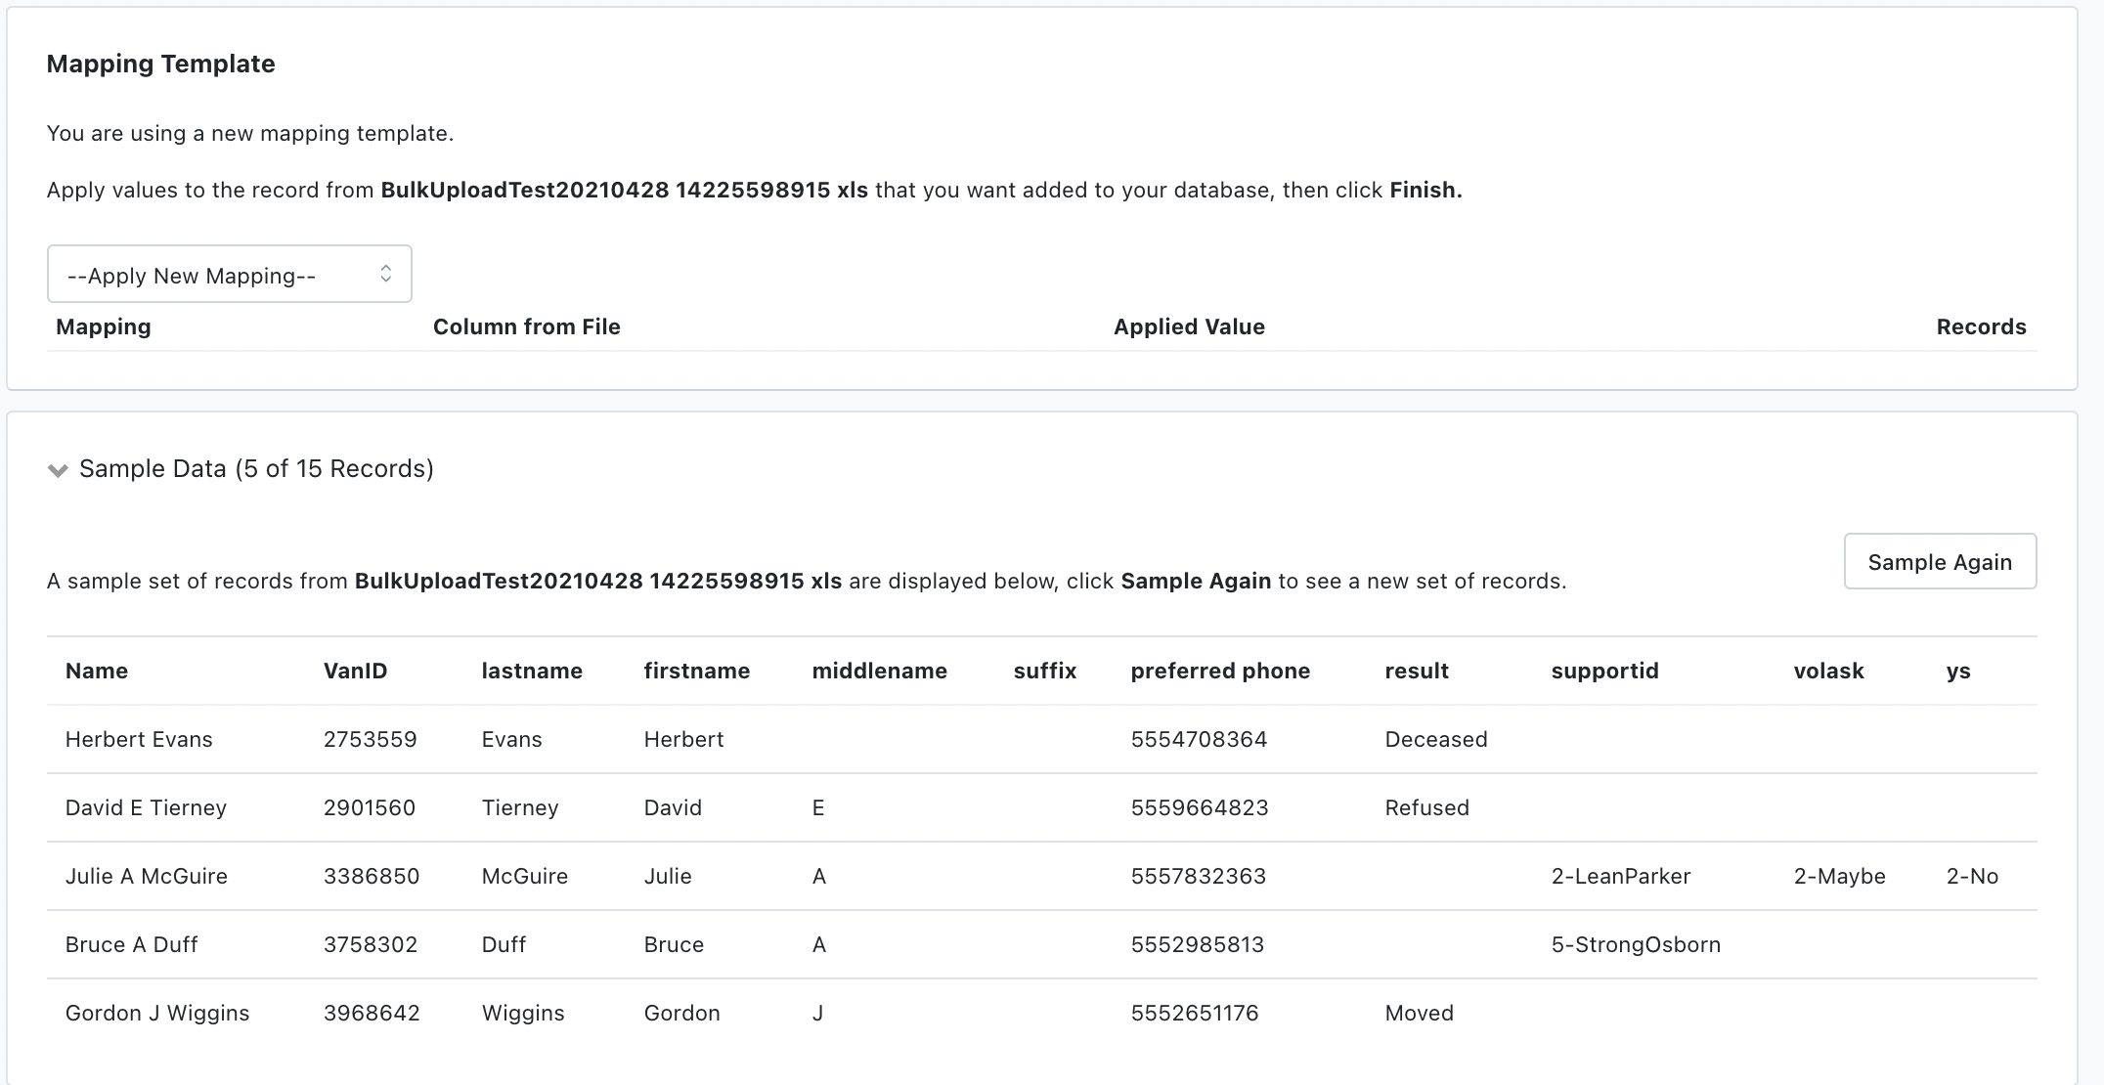Click the Sample Data section heading
This screenshot has height=1085, width=2104.
[x=256, y=469]
